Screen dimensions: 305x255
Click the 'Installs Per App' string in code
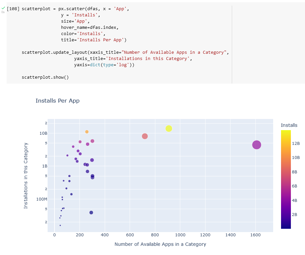(100, 39)
